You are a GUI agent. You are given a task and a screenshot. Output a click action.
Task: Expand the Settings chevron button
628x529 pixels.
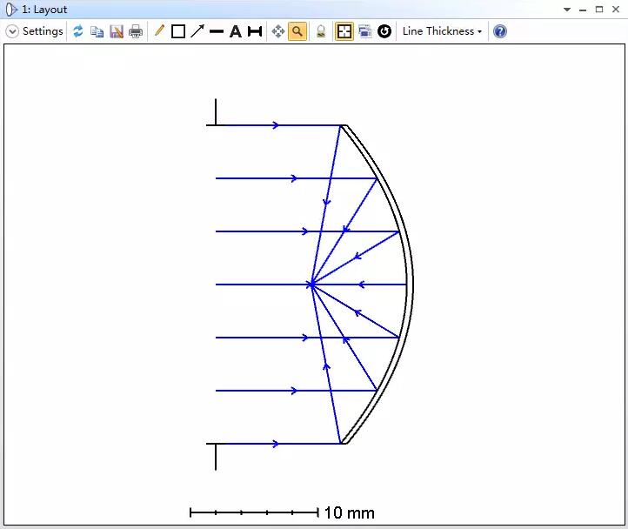pos(12,31)
